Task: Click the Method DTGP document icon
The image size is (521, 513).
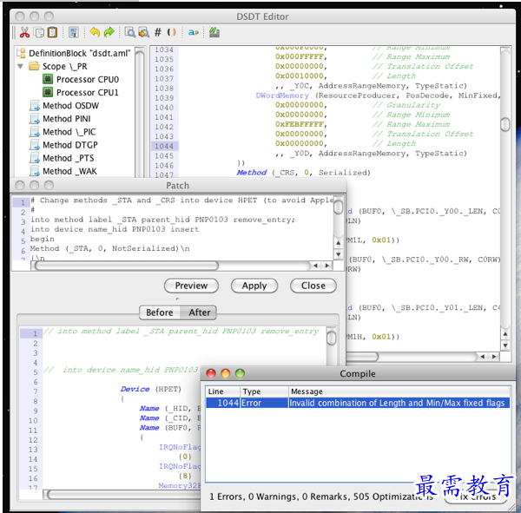Action: pyautogui.click(x=35, y=145)
